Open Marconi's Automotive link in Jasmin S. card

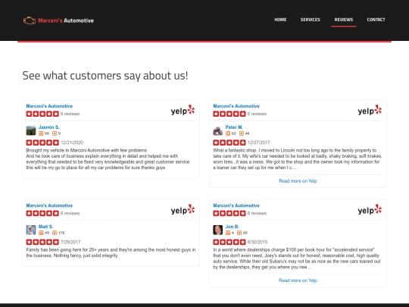(x=49, y=106)
